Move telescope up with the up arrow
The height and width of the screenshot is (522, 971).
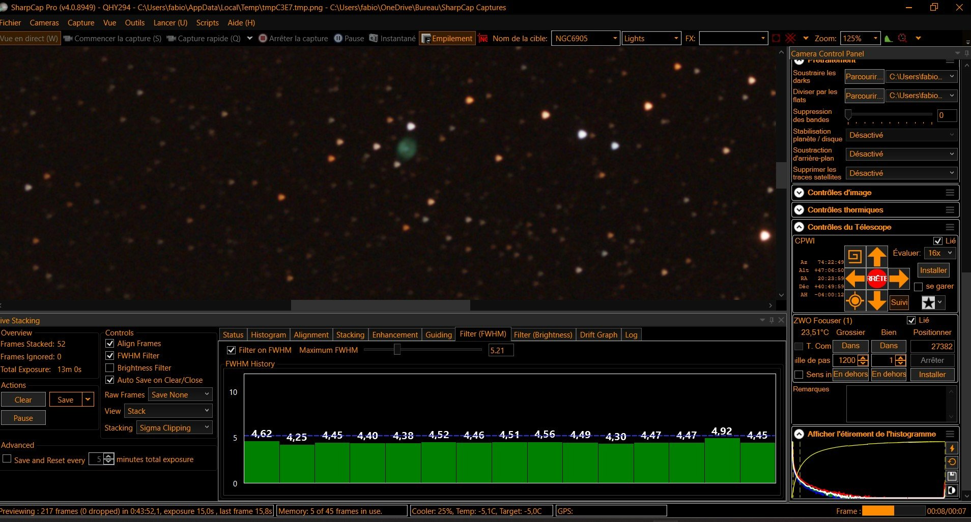coord(877,256)
